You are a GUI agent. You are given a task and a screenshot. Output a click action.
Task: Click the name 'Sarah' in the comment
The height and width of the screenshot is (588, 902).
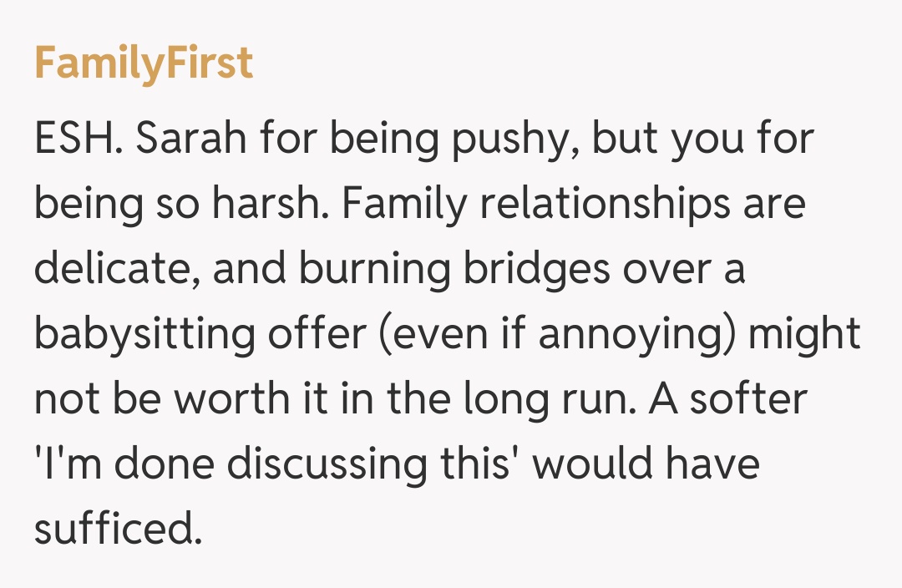pos(193,139)
